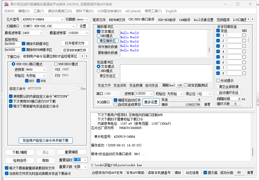Toggle 关闭提示 checkbox

pos(218,81)
